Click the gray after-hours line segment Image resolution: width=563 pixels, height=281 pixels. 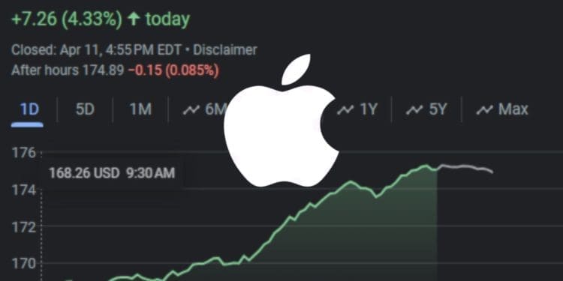tap(465, 168)
